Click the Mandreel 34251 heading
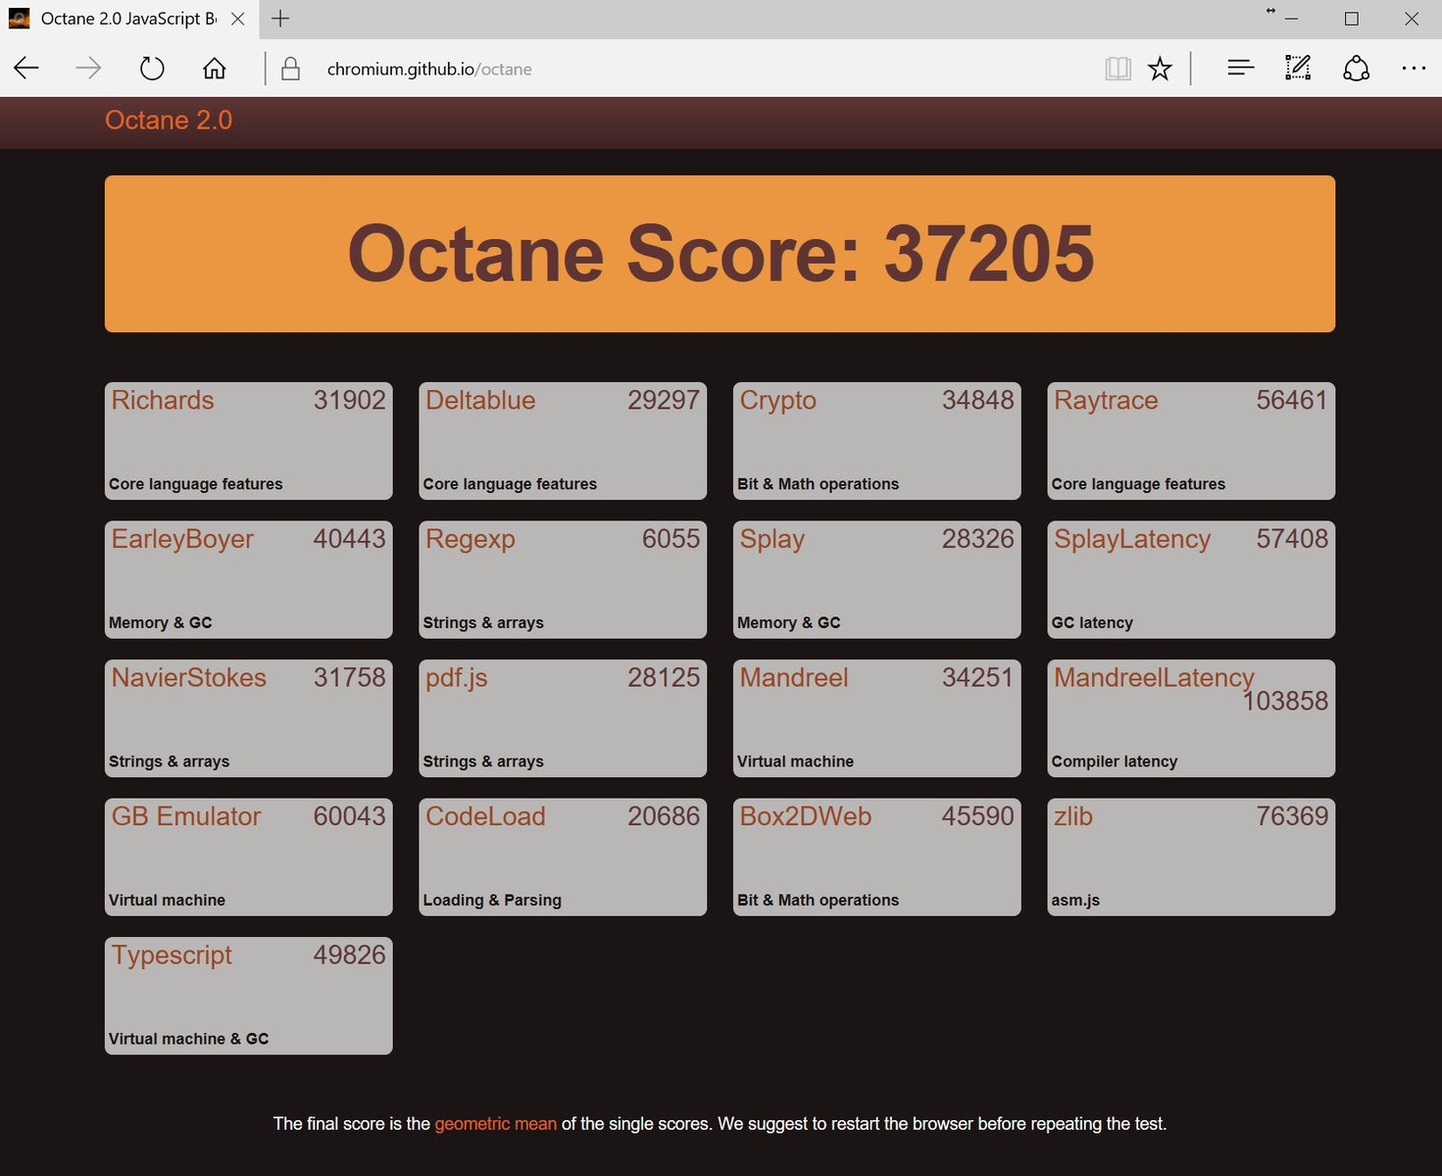The width and height of the screenshot is (1442, 1176). [794, 678]
